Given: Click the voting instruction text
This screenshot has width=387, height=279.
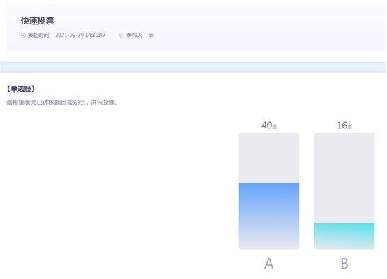Looking at the screenshot, I should (63, 103).
